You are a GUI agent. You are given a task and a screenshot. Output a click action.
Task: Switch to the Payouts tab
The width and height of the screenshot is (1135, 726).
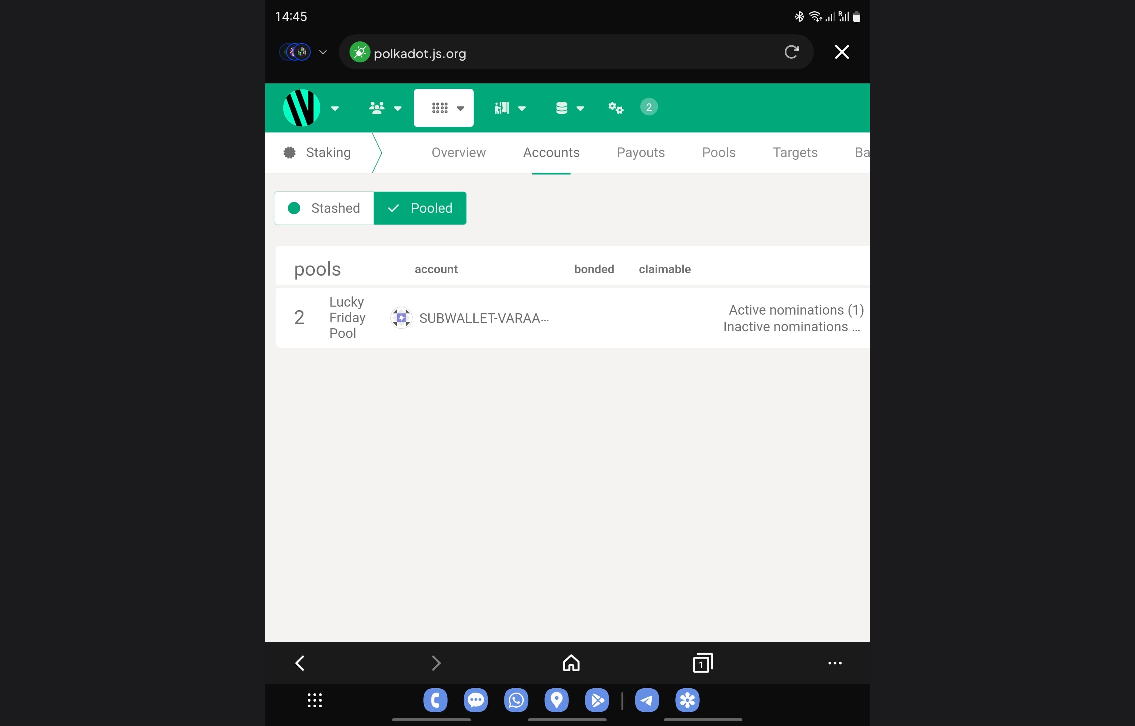point(640,152)
